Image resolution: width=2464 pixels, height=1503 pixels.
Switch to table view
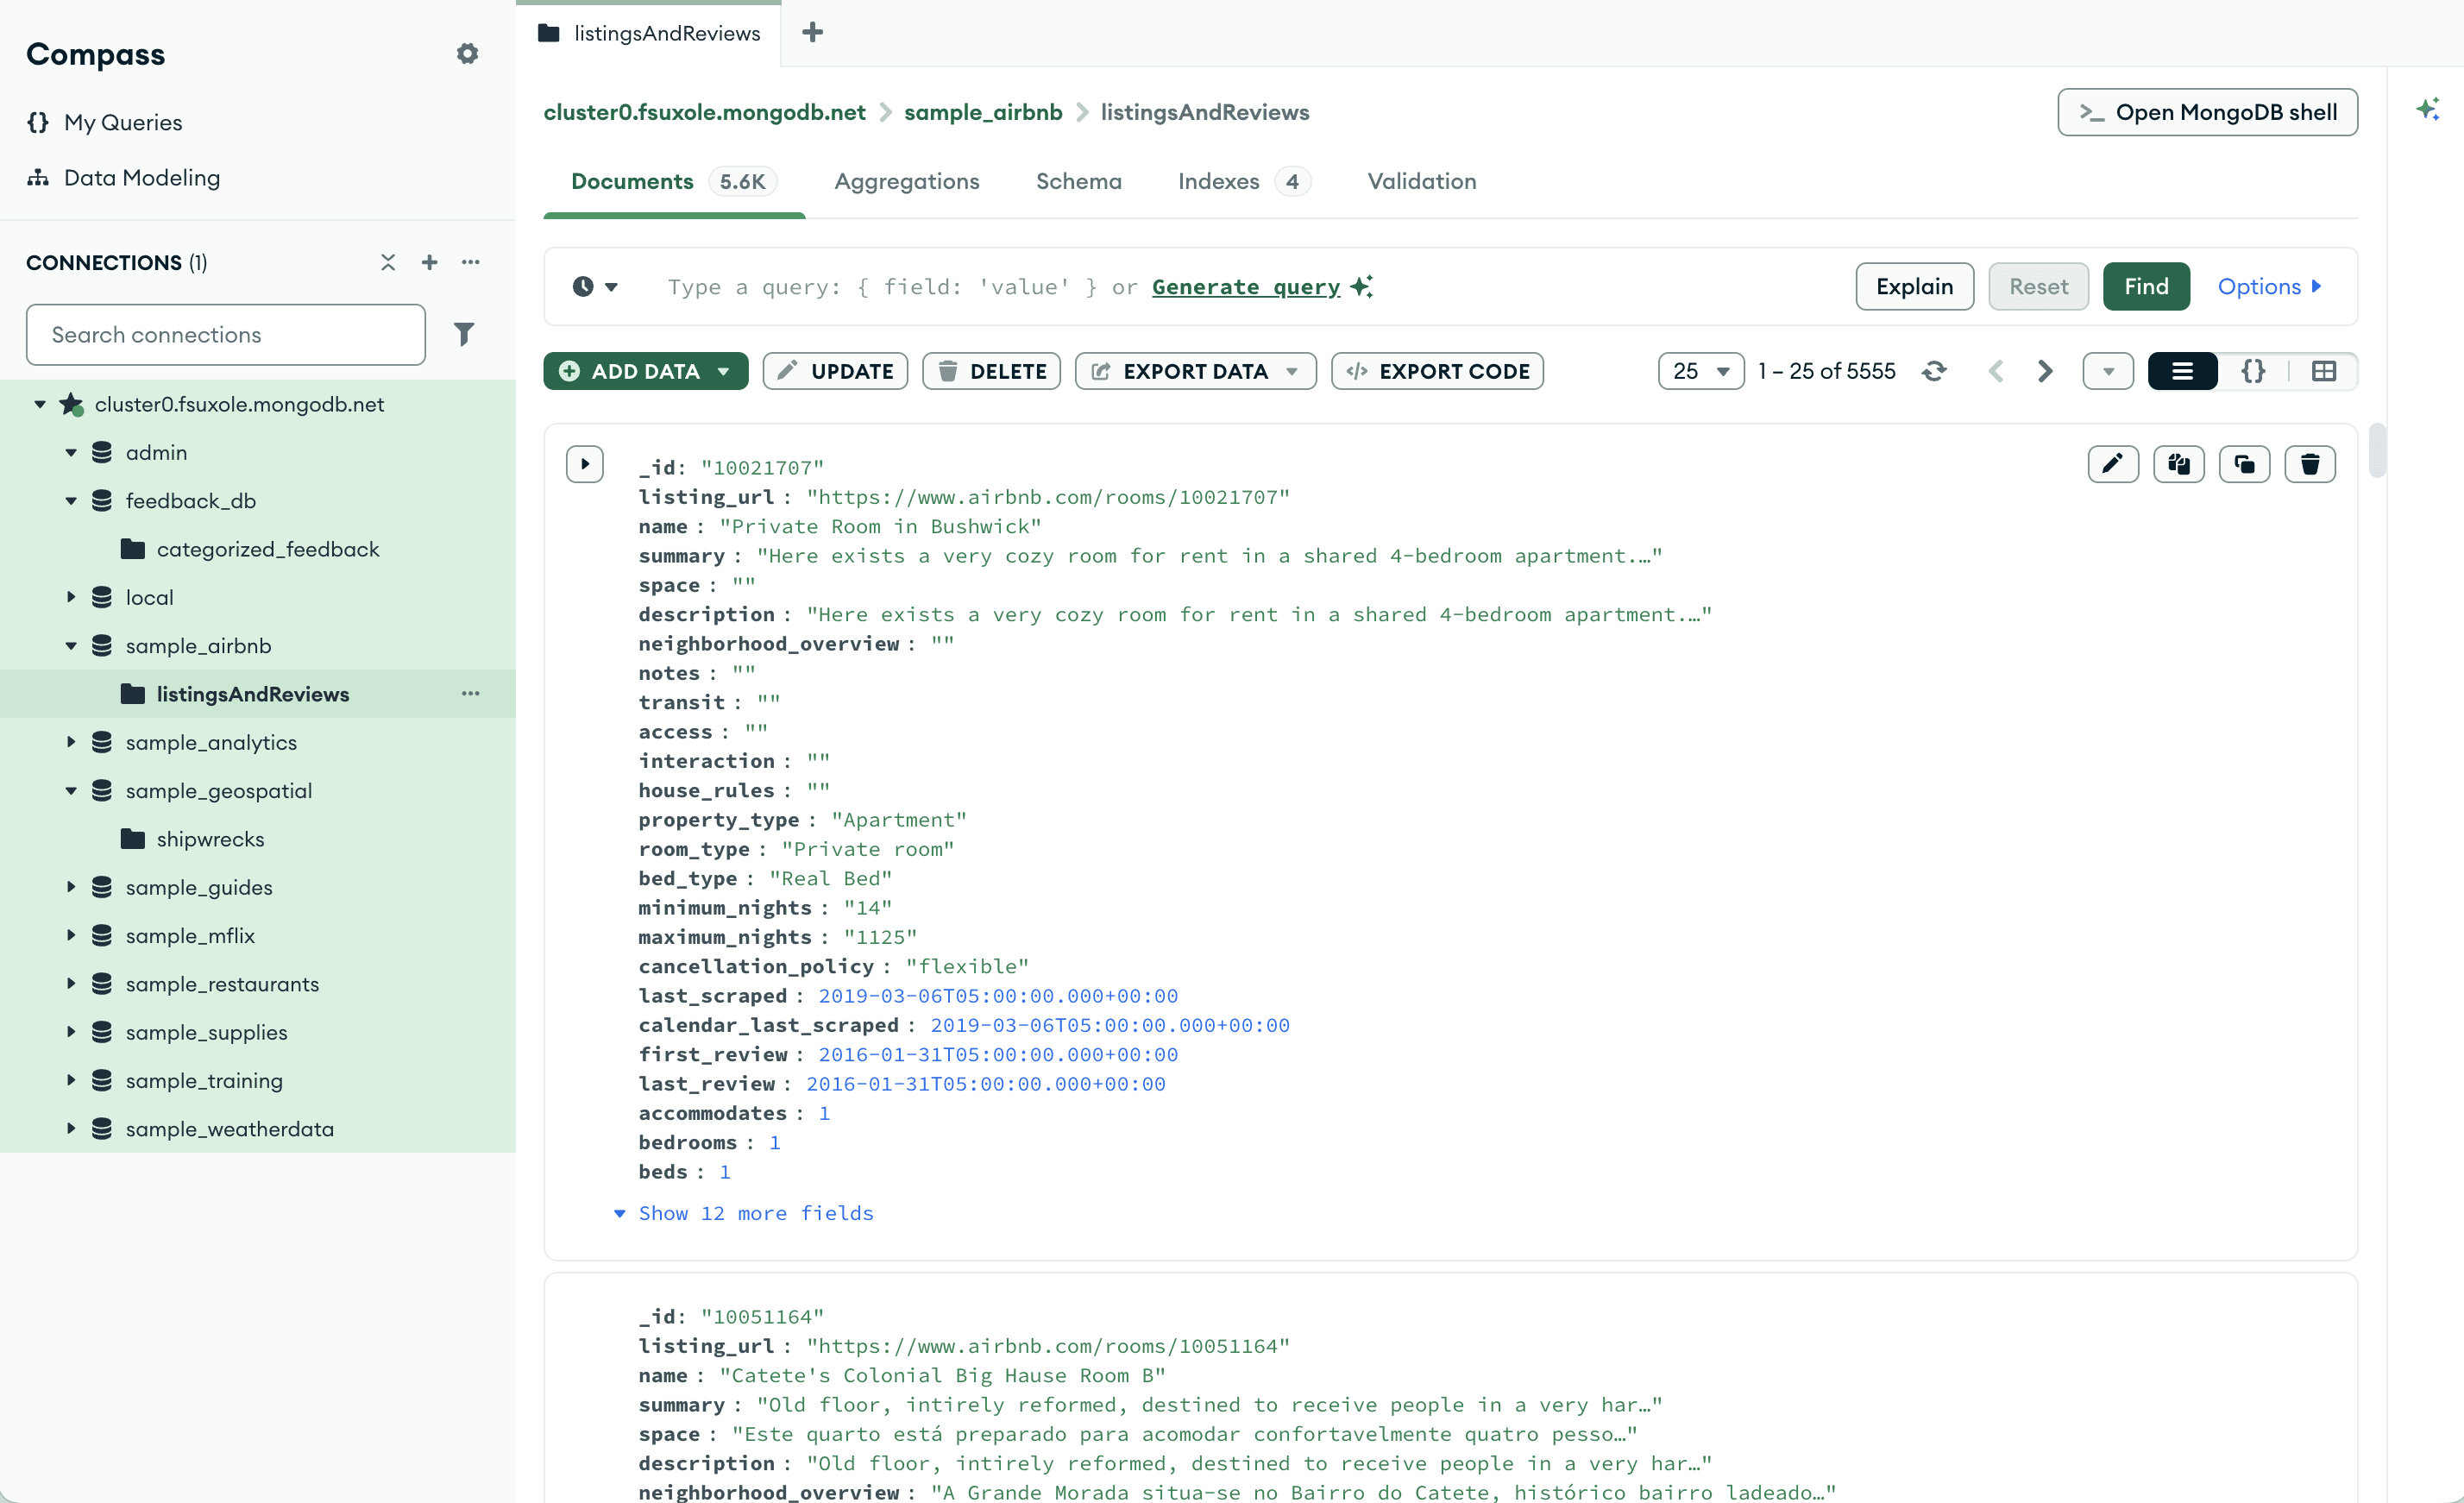(x=2323, y=371)
